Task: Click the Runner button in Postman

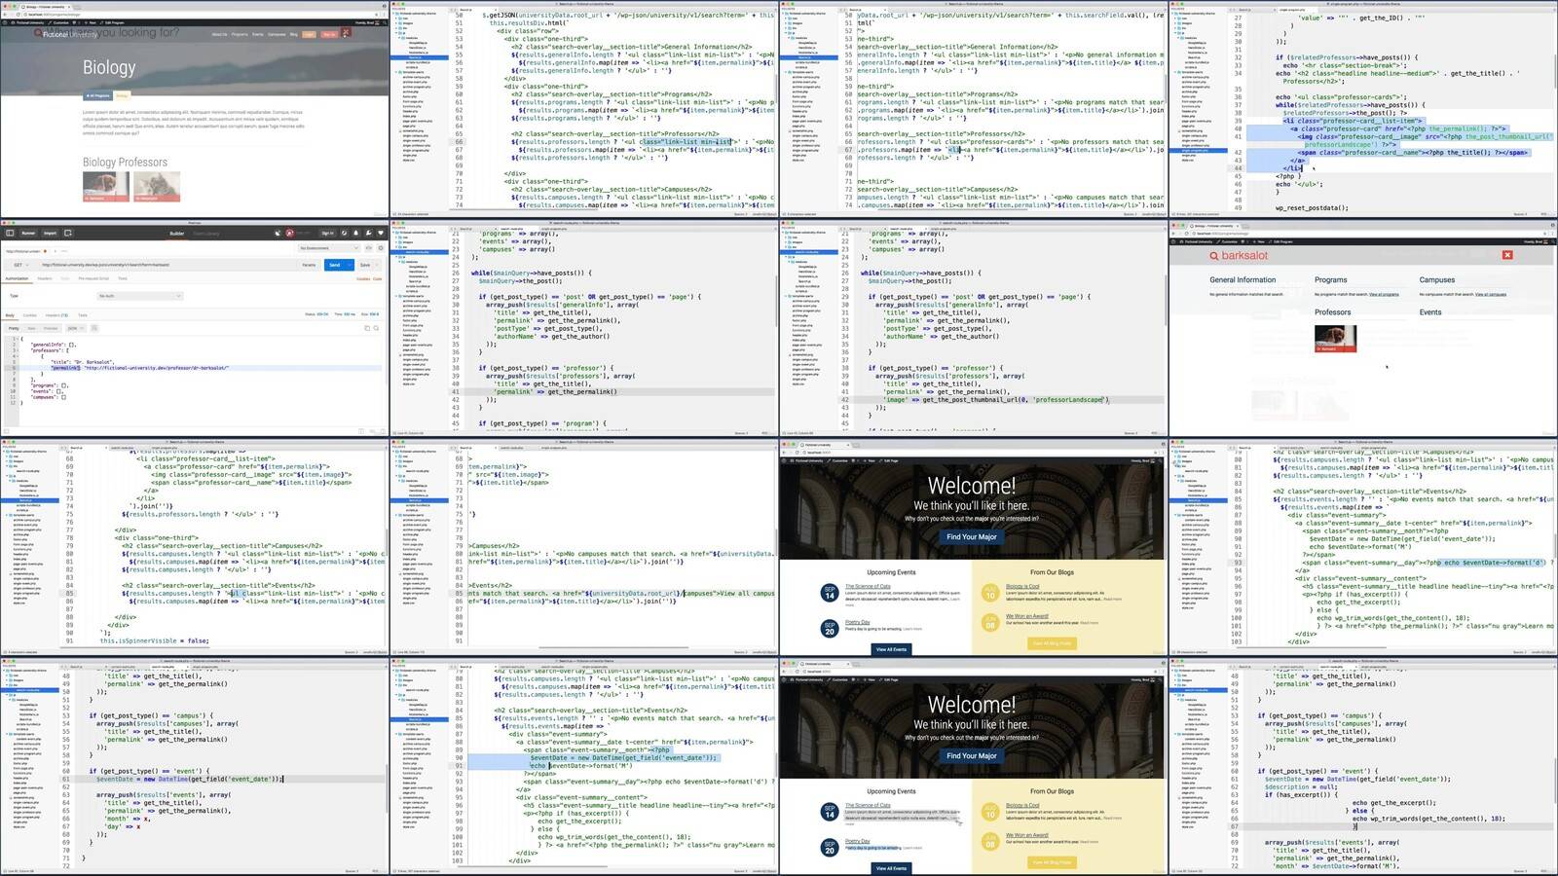Action: point(28,234)
